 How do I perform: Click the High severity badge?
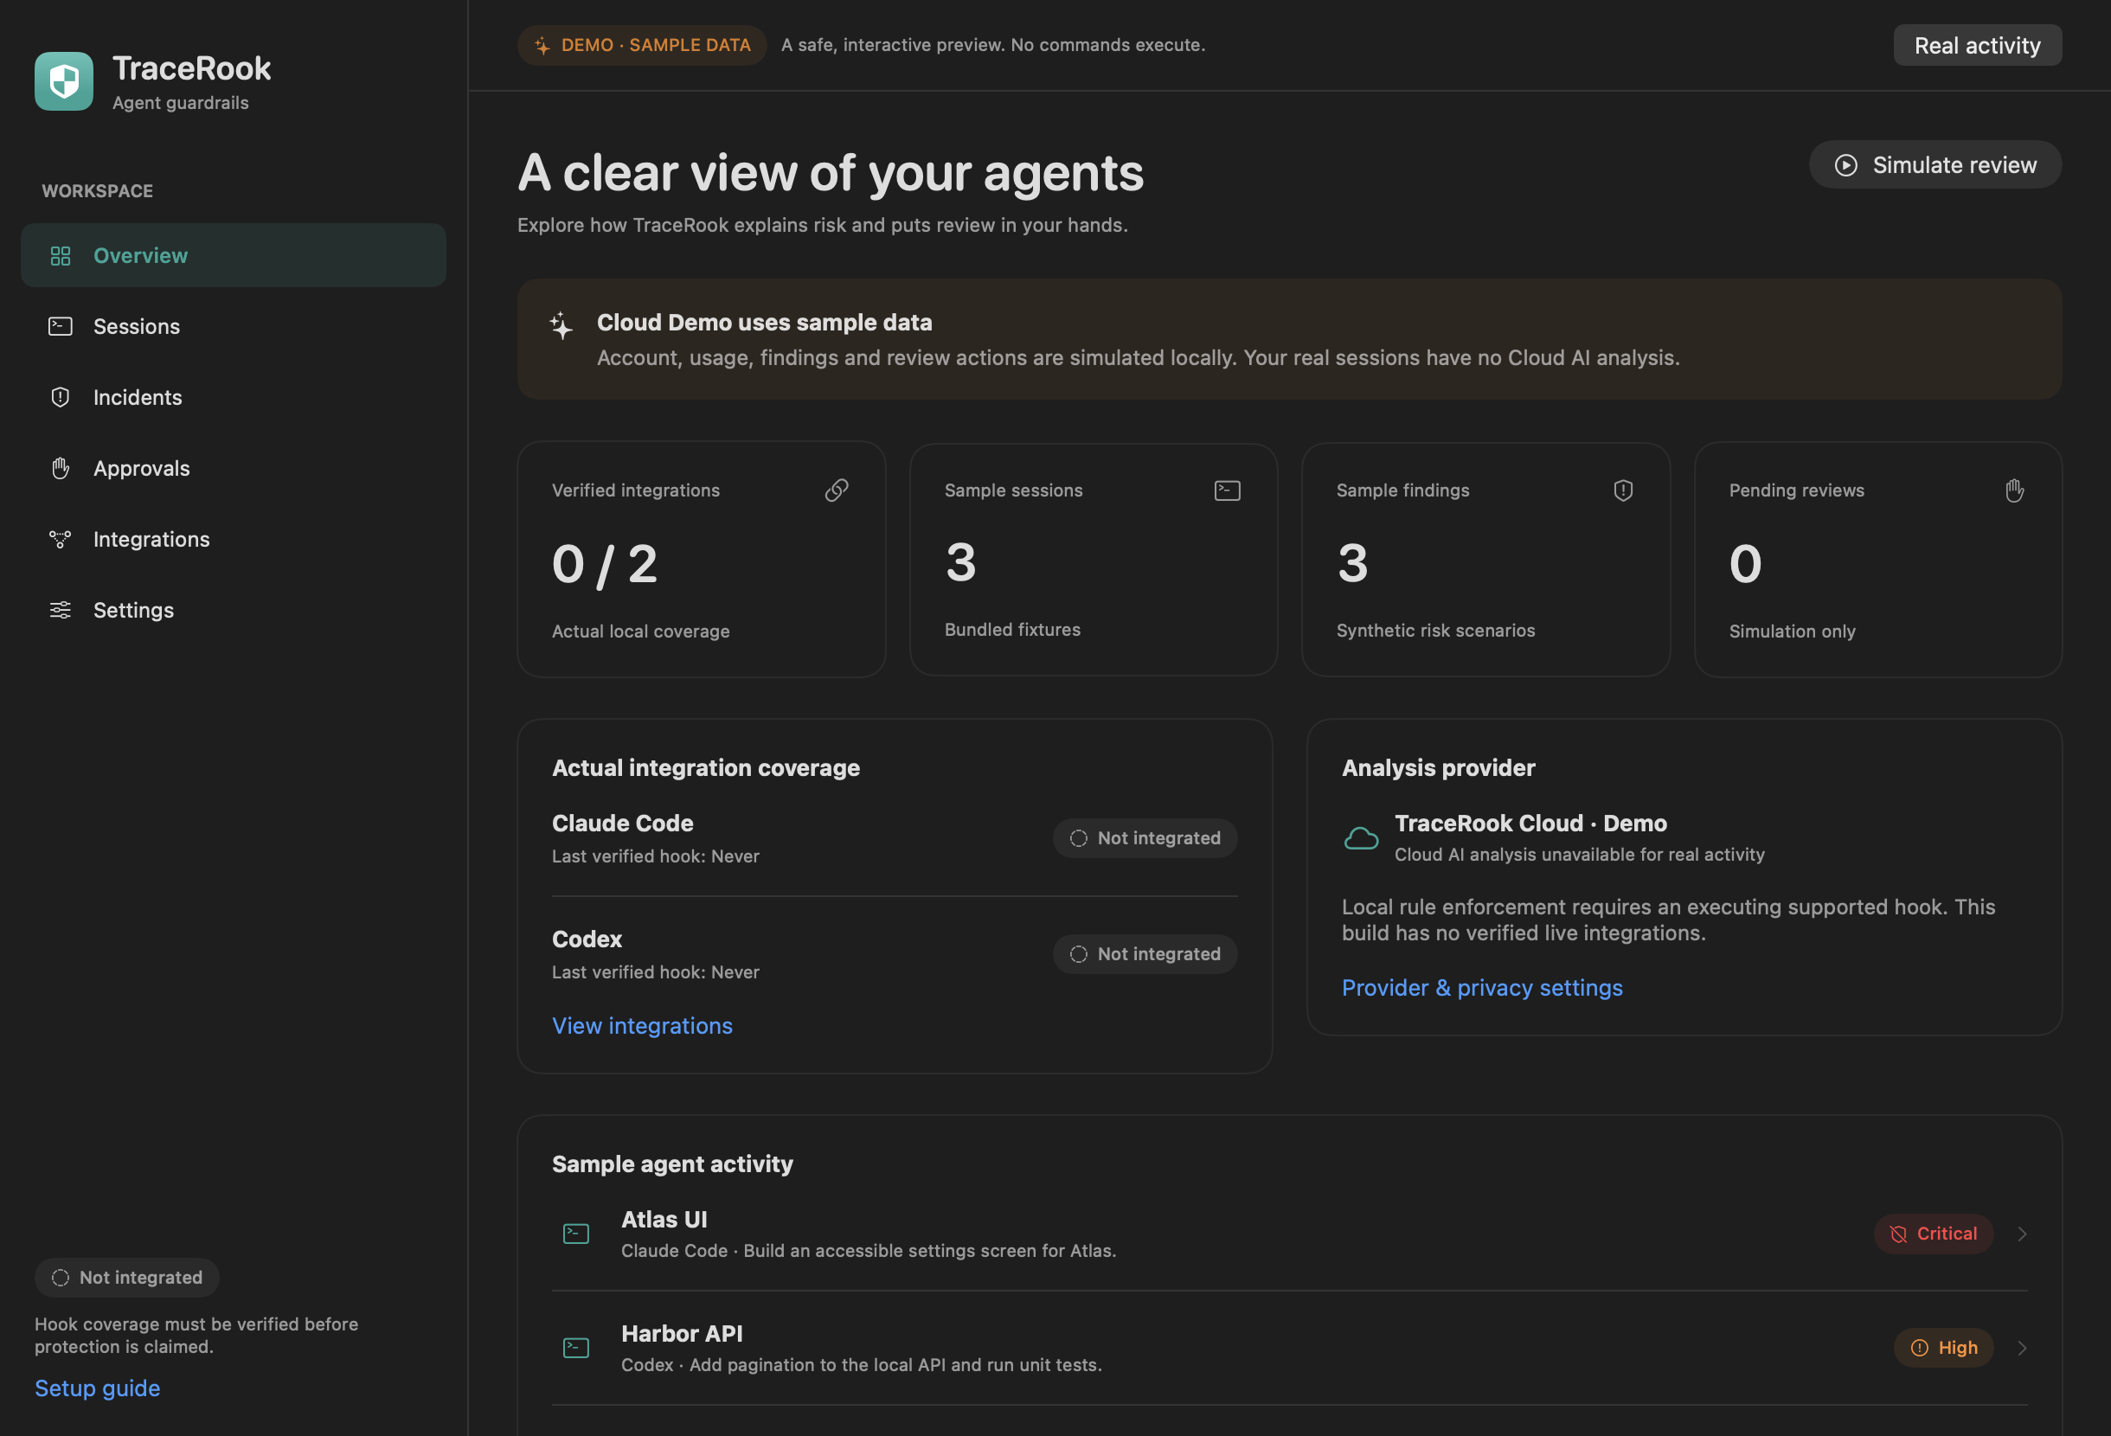pos(1944,1348)
